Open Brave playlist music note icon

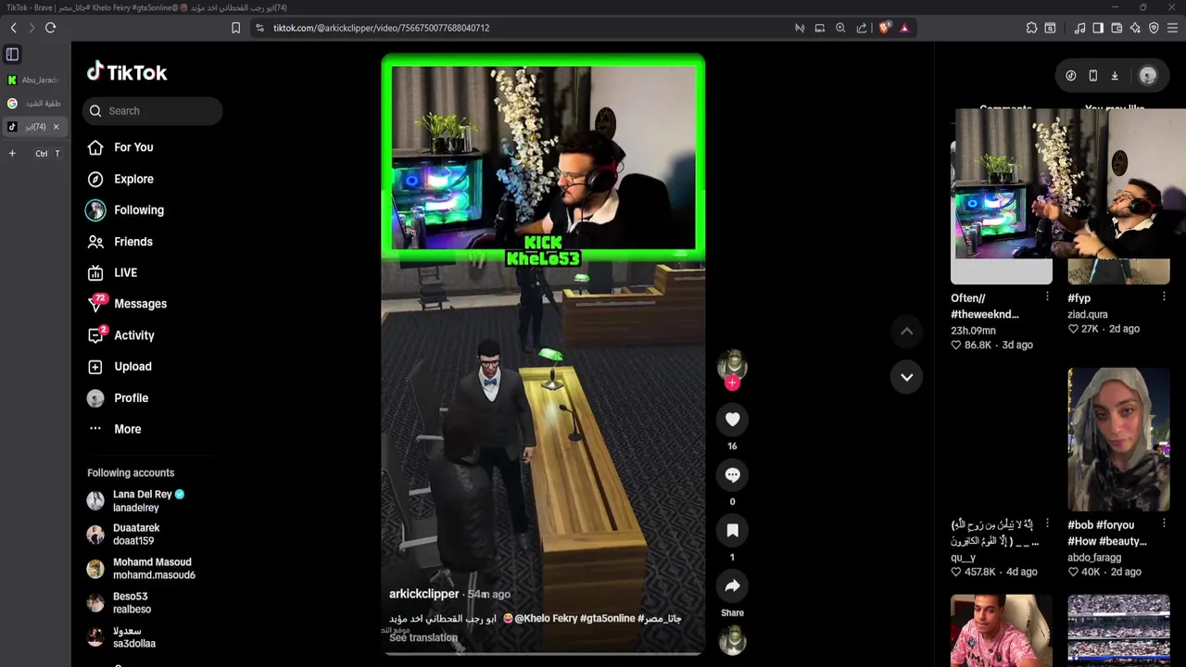pyautogui.click(x=1079, y=28)
